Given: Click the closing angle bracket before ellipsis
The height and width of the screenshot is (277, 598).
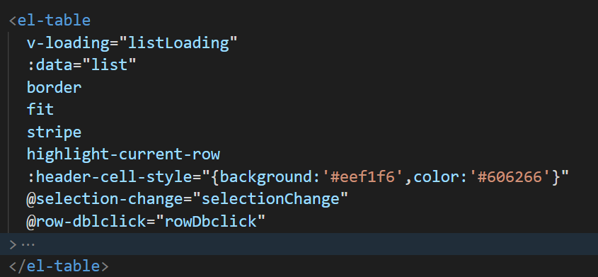Looking at the screenshot, I should (13, 244).
